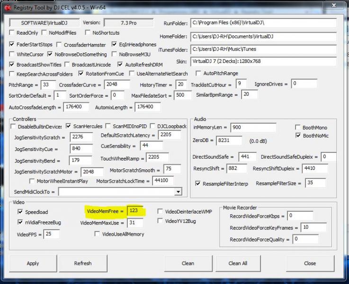Disable the nVidiaFreezeBug checkbox

[20, 222]
